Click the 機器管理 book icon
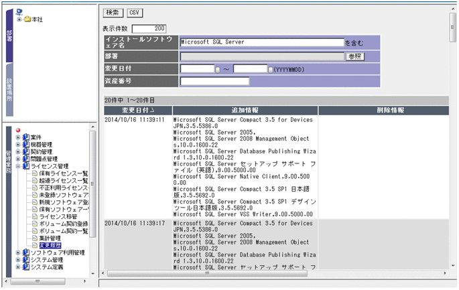This screenshot has width=459, height=290. [x=26, y=144]
